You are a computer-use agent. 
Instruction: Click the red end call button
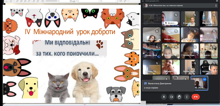tap(196, 97)
